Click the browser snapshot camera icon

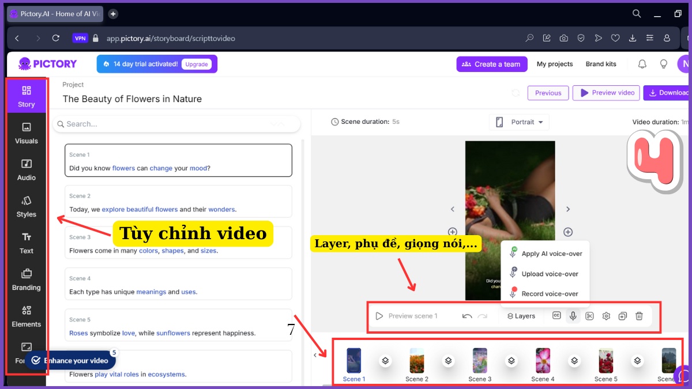564,38
